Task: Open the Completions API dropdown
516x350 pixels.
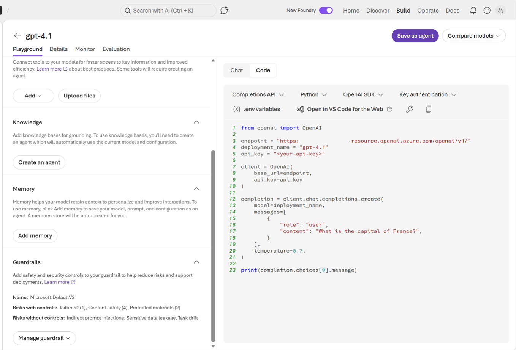Action: pyautogui.click(x=258, y=94)
